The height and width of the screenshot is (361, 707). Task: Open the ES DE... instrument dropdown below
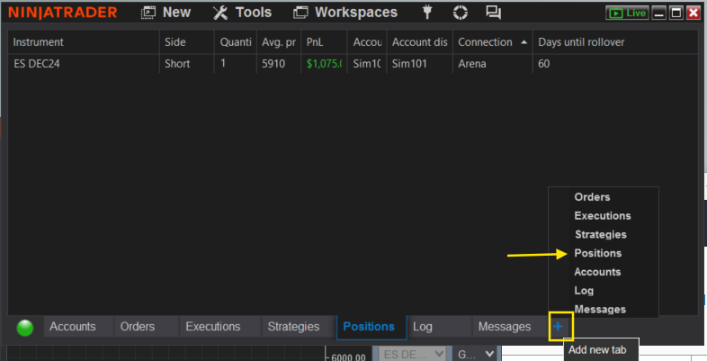[412, 354]
